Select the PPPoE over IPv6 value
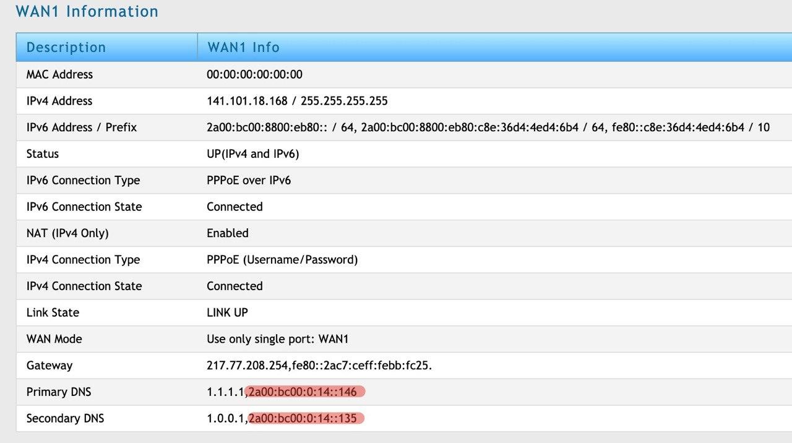The height and width of the screenshot is (443, 792). click(x=249, y=181)
